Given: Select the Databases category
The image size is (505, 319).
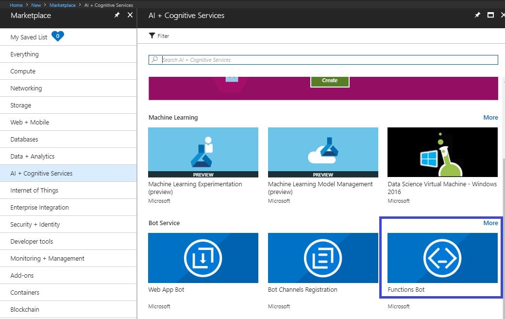Looking at the screenshot, I should pos(68,140).
